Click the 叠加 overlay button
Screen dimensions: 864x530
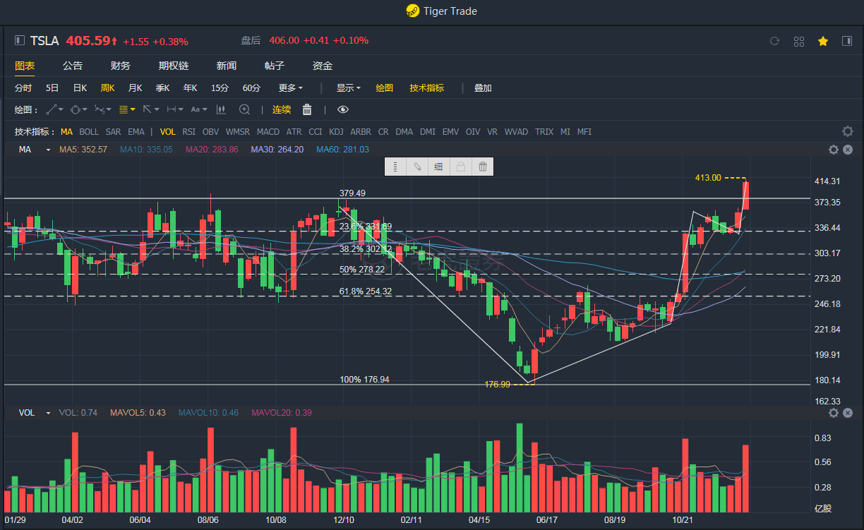click(483, 88)
